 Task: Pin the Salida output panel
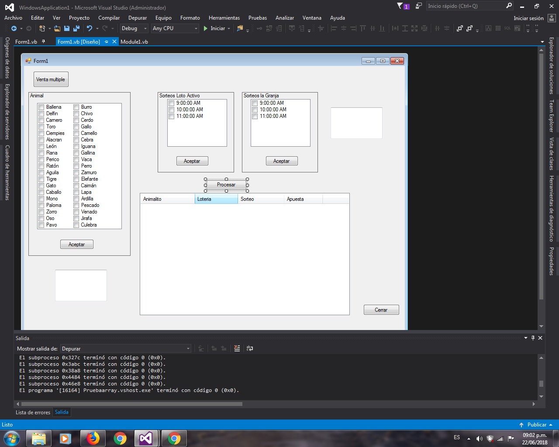click(x=533, y=338)
